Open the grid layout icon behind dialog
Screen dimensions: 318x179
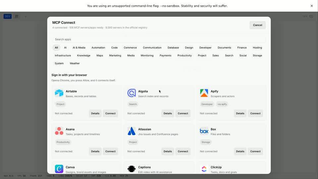pyautogui.click(x=17, y=17)
